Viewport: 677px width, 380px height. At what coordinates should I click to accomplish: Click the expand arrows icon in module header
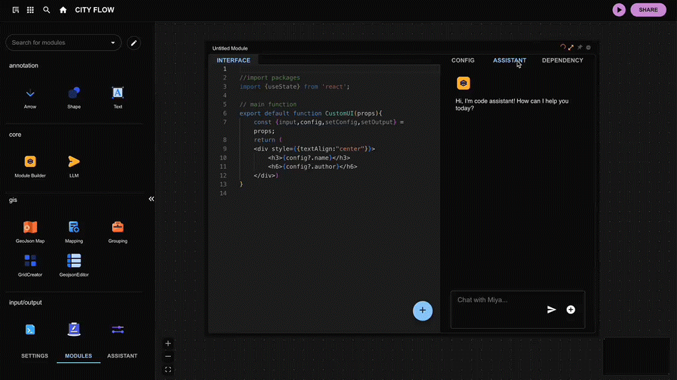[x=571, y=47]
